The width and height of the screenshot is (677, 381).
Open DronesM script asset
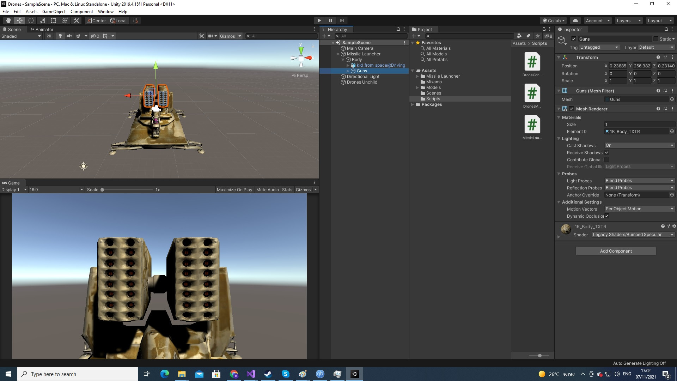[532, 96]
